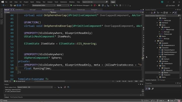This screenshot has width=182, height=102.
Task: Open the Debug menu
Action: point(38,2)
